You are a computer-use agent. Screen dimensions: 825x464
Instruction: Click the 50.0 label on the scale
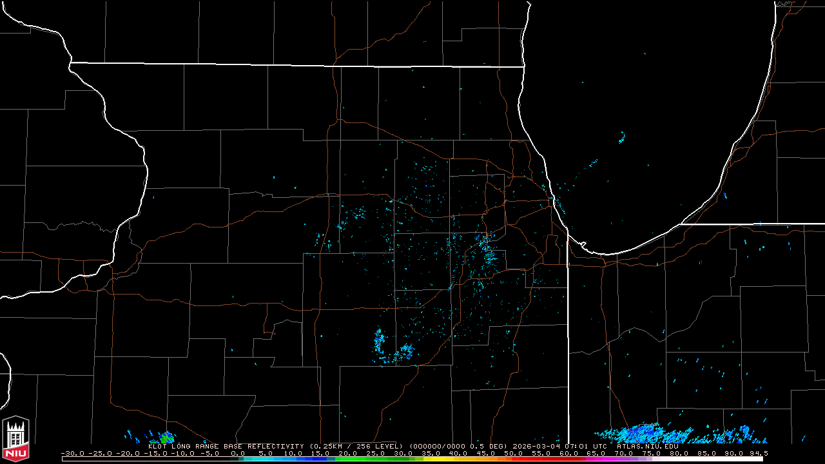[x=513, y=454]
